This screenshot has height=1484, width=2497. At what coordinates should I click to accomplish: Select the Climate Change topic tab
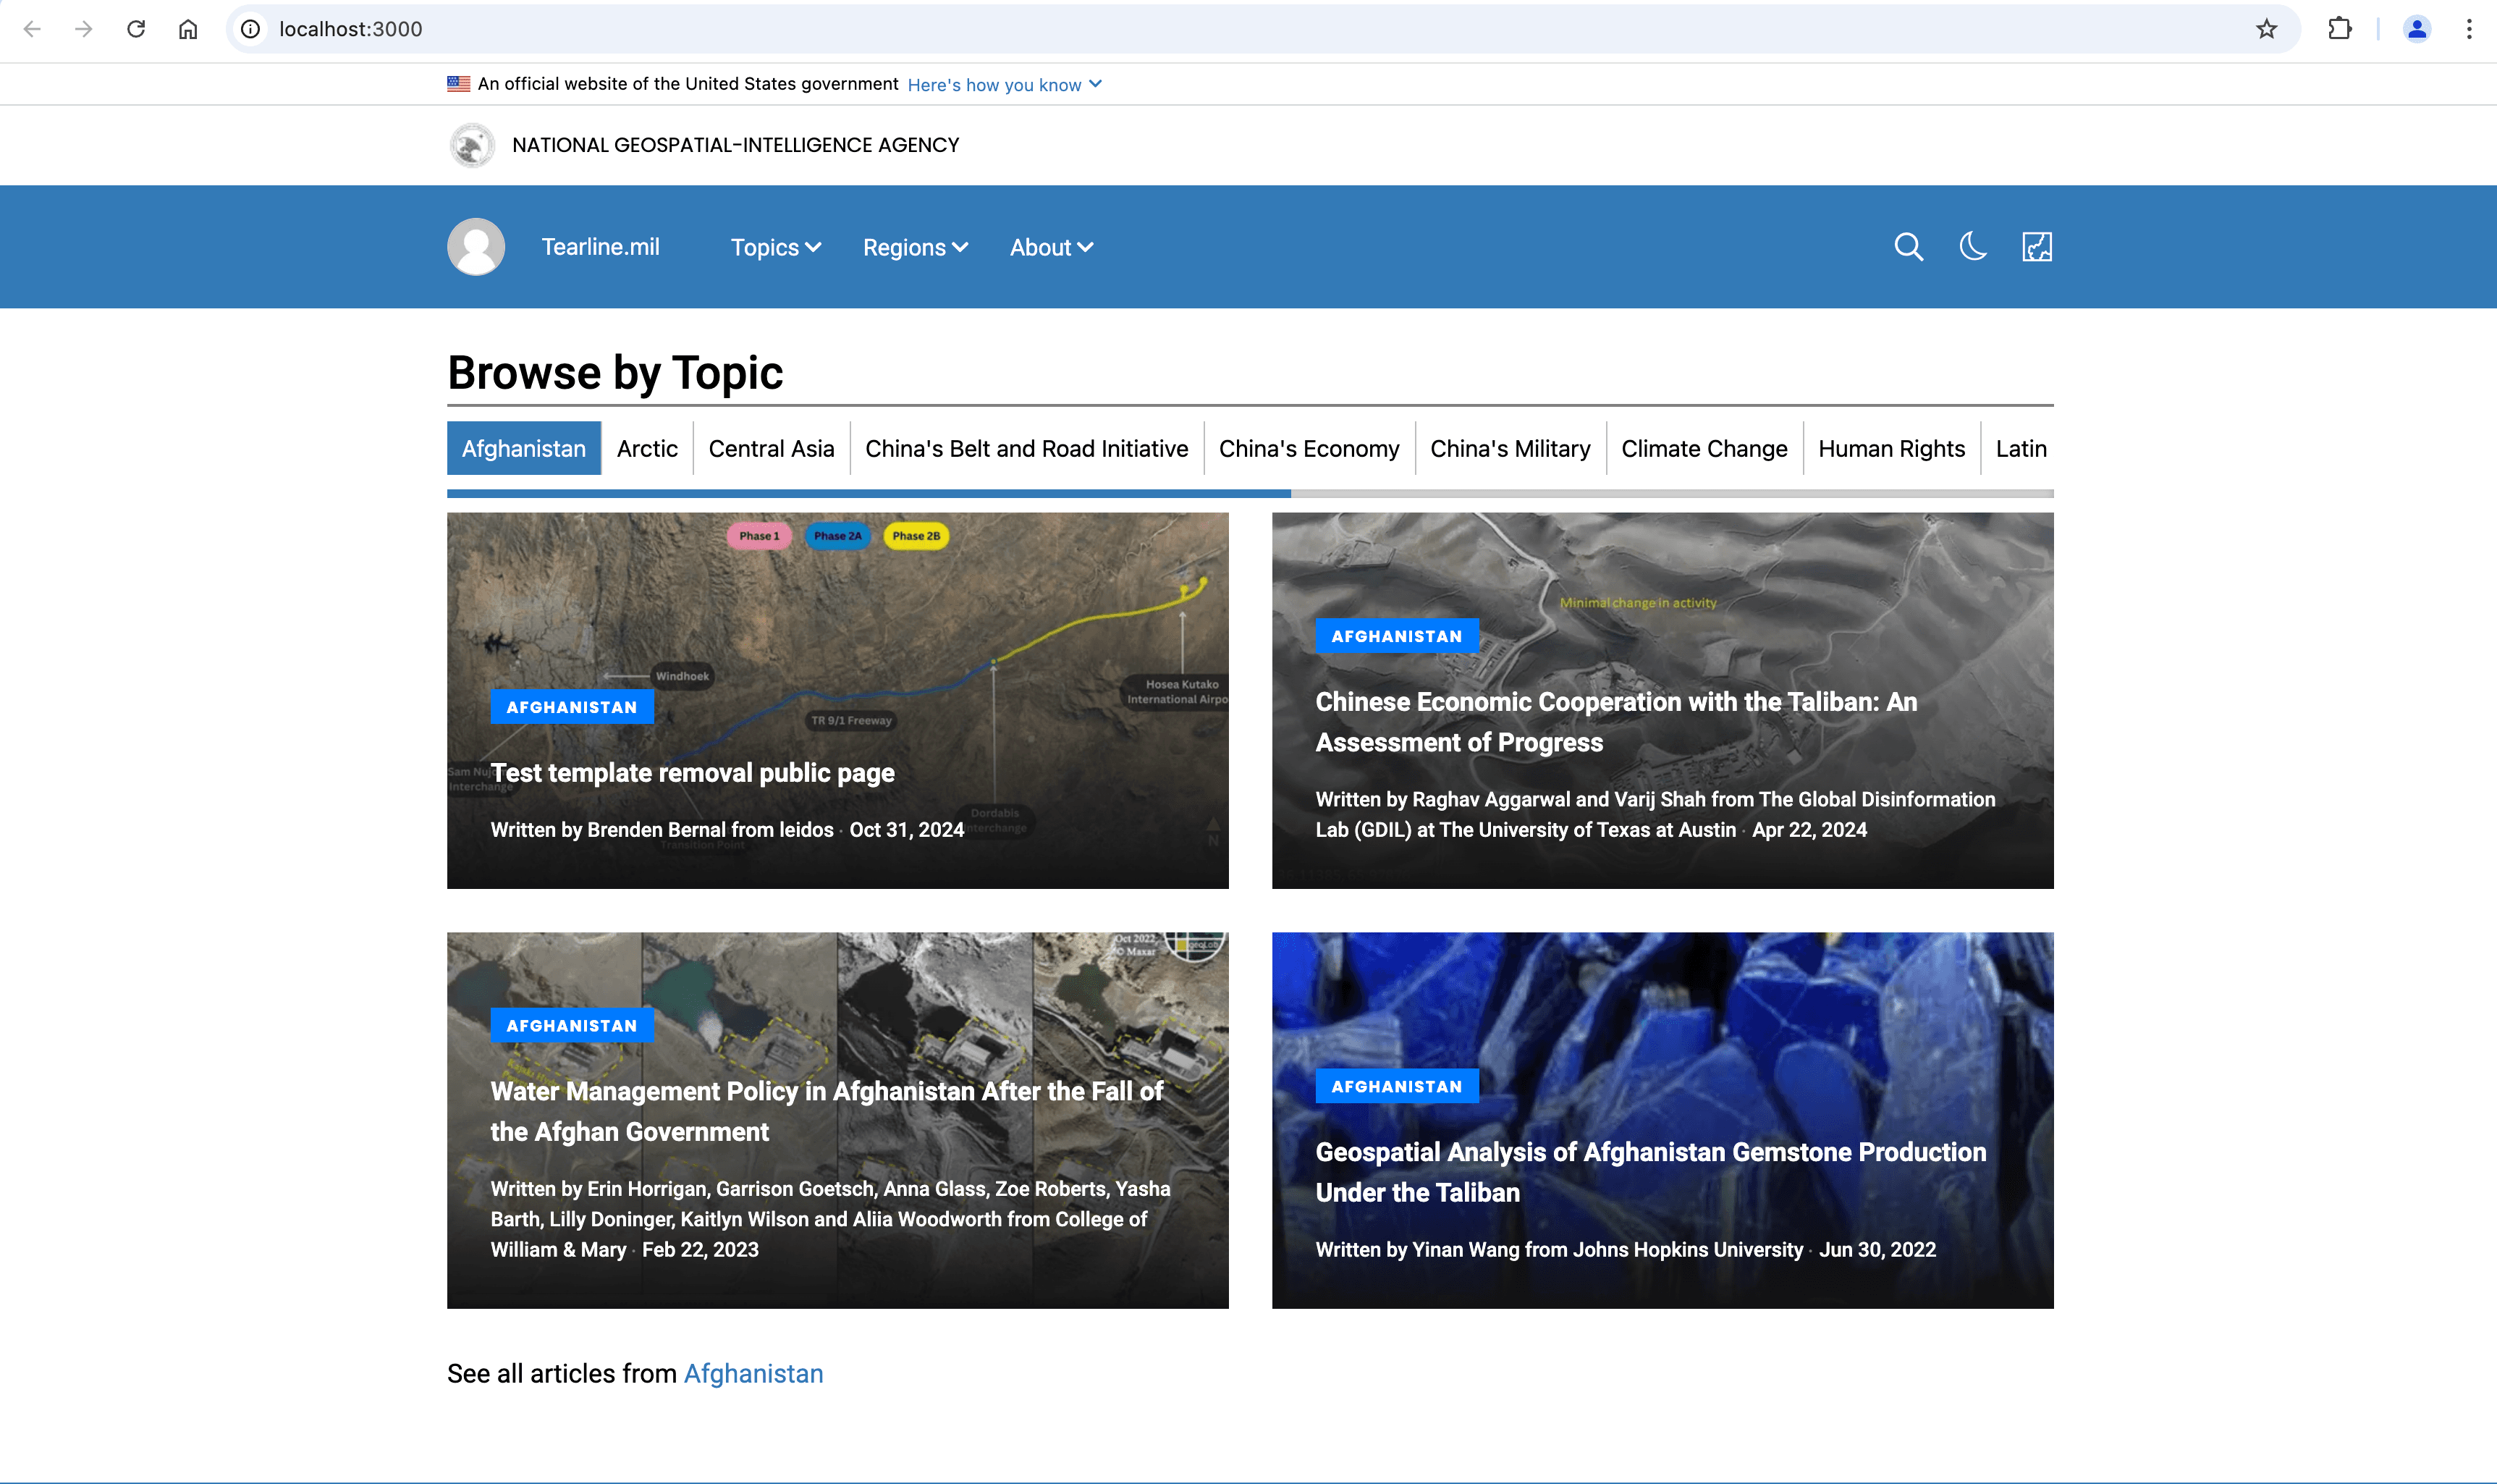coord(1703,449)
